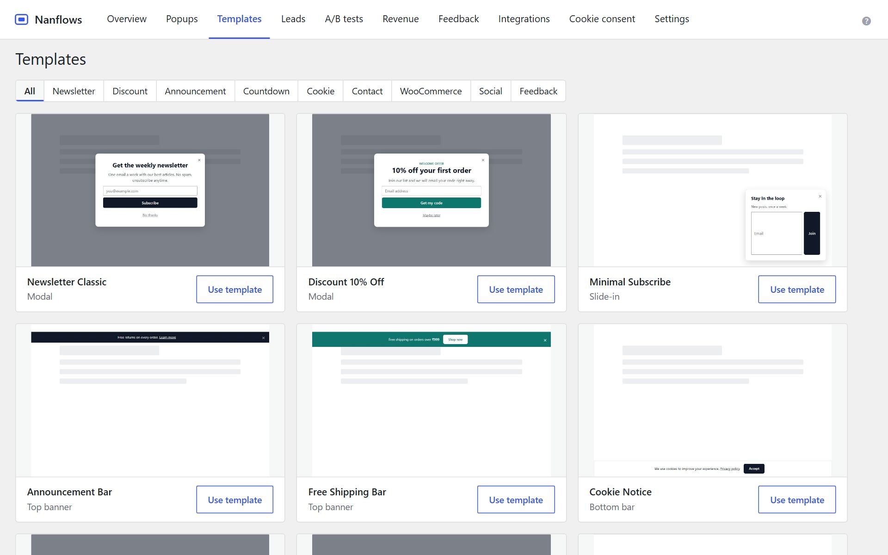Screen dimensions: 888x555
Task: Click the Nanflows logo icon
Action: tap(21, 19)
